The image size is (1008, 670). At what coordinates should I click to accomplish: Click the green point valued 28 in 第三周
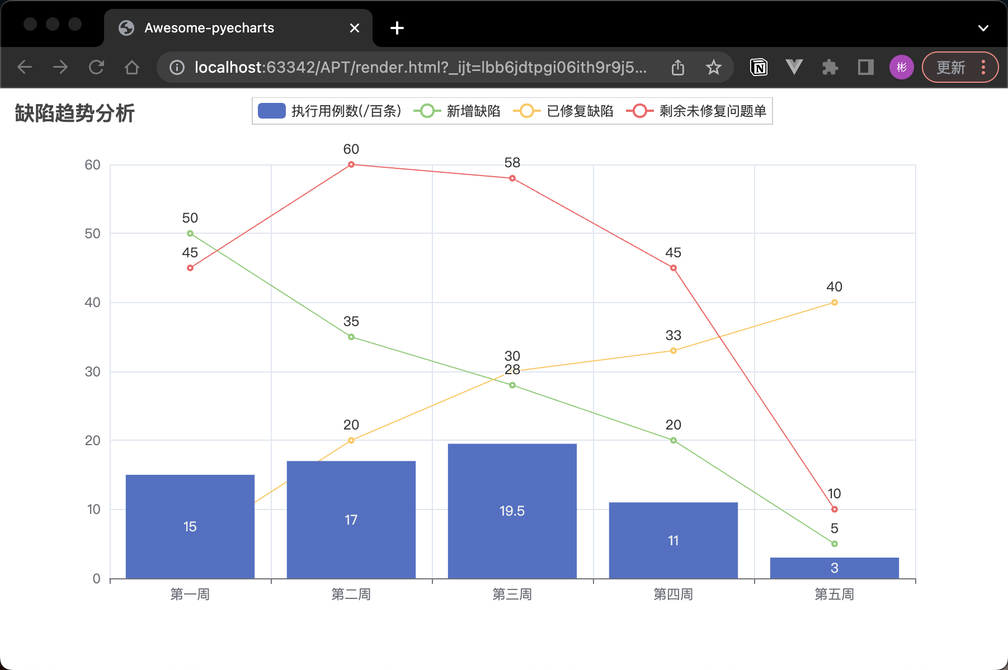512,385
